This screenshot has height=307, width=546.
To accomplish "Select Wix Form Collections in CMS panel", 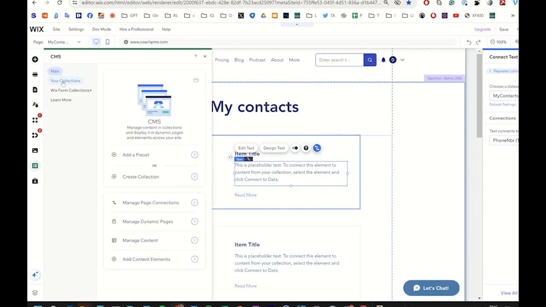I will coord(70,90).
